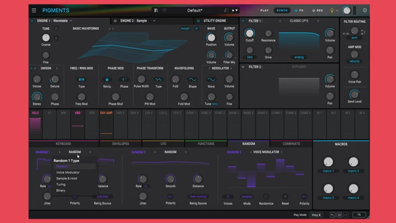Viewport: 396px width, 223px height.
Task: Click the VELO modulation source slot
Action: (35, 123)
